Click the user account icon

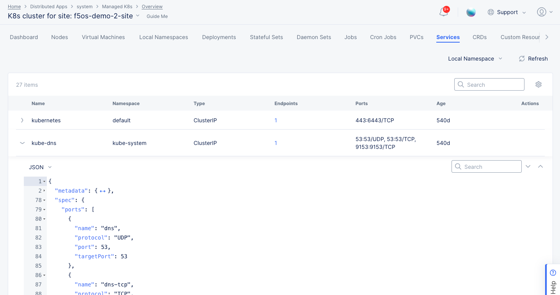[541, 12]
